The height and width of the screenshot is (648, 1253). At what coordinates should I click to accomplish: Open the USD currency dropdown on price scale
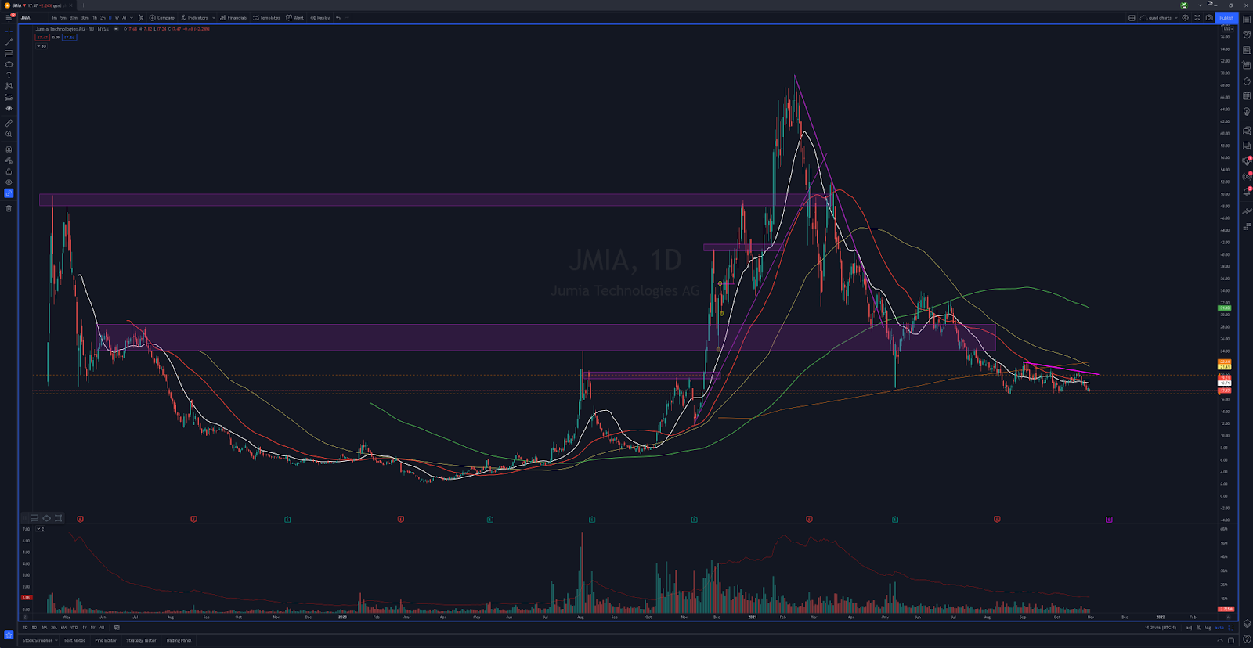pyautogui.click(x=1228, y=29)
